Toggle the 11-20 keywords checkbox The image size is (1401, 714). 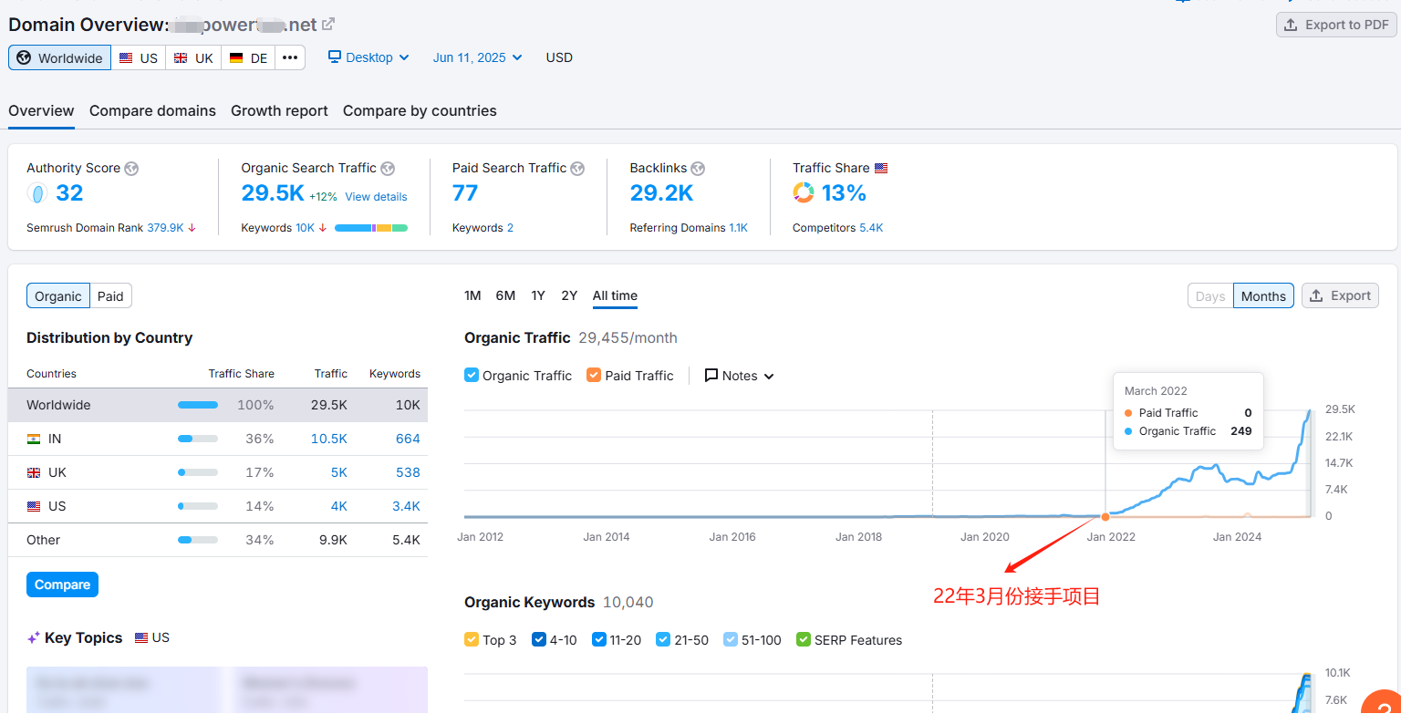(599, 639)
